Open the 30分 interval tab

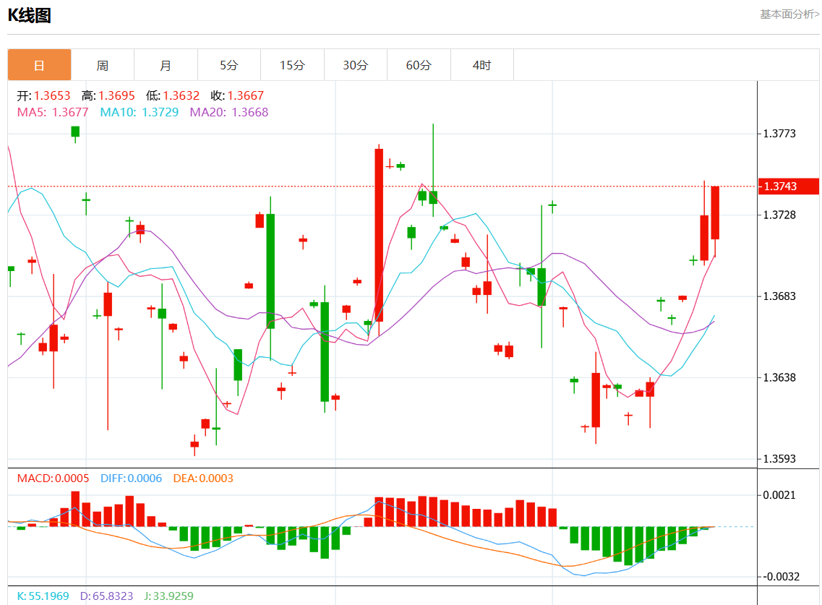coord(356,65)
